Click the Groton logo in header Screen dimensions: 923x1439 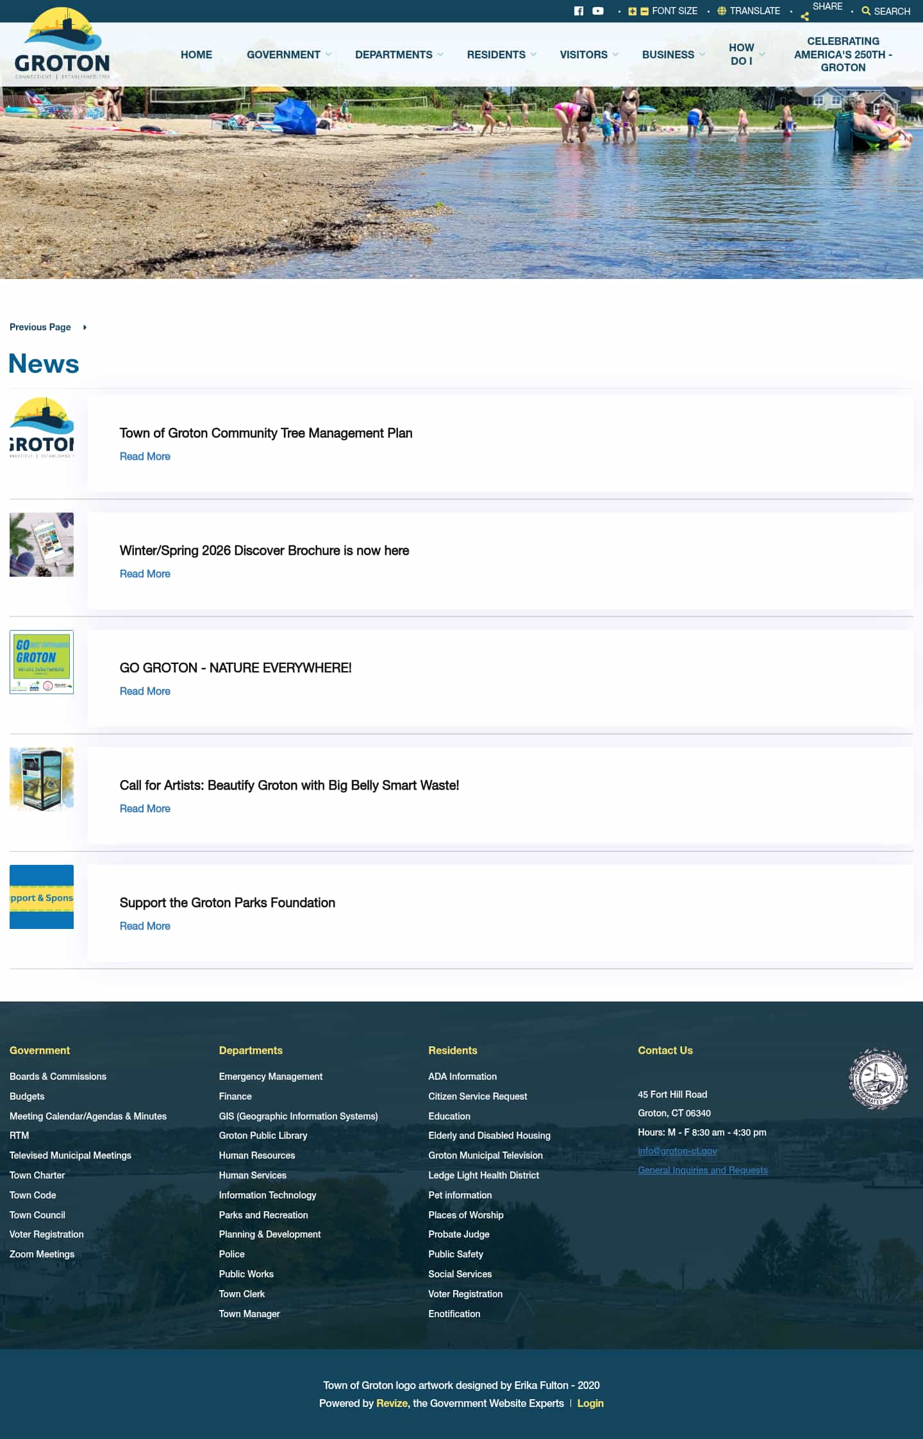click(x=62, y=44)
